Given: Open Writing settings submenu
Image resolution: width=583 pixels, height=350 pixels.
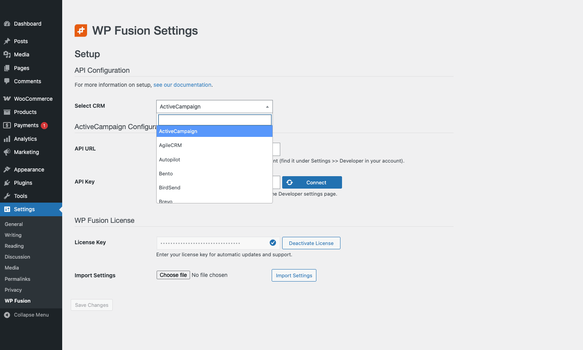Looking at the screenshot, I should [13, 235].
